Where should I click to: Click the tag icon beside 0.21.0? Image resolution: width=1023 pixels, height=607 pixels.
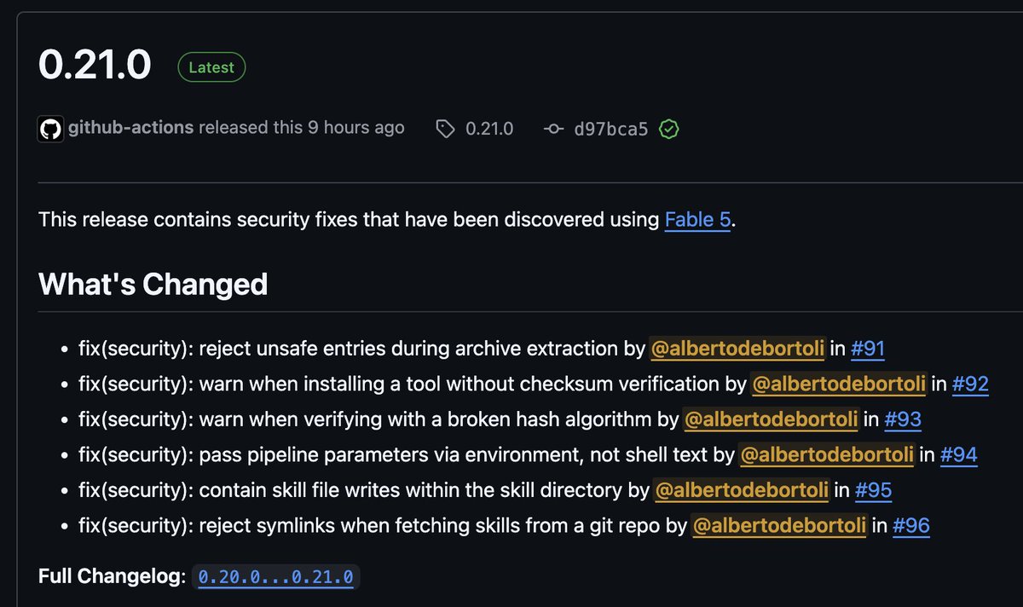click(x=445, y=129)
